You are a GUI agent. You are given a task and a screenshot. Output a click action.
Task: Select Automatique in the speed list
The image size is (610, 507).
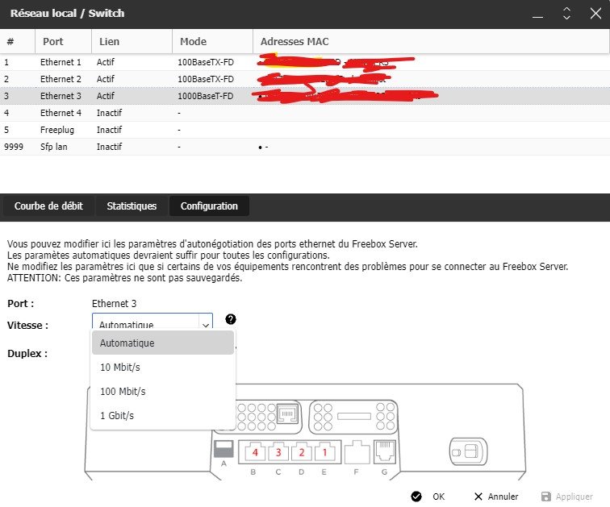pos(127,343)
